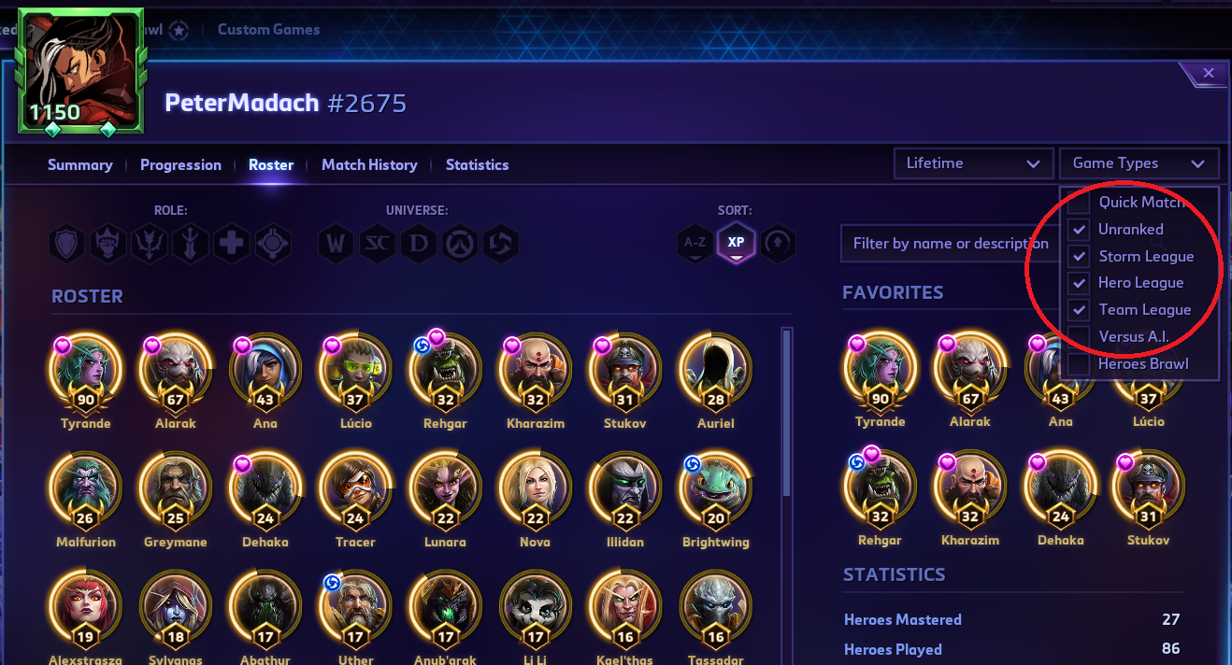Toggle the Heroes Brawl checkbox
The image size is (1232, 665).
[x=1079, y=363]
